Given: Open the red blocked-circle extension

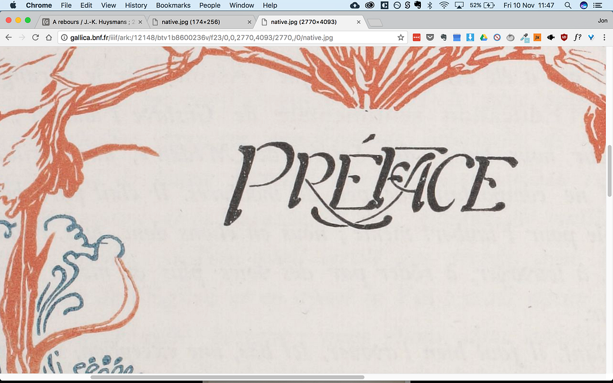Looking at the screenshot, I should (497, 38).
